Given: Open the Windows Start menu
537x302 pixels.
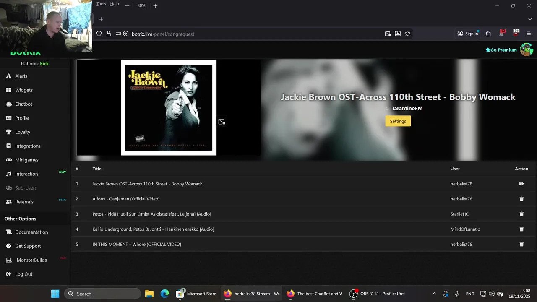Looking at the screenshot, I should (x=55, y=294).
